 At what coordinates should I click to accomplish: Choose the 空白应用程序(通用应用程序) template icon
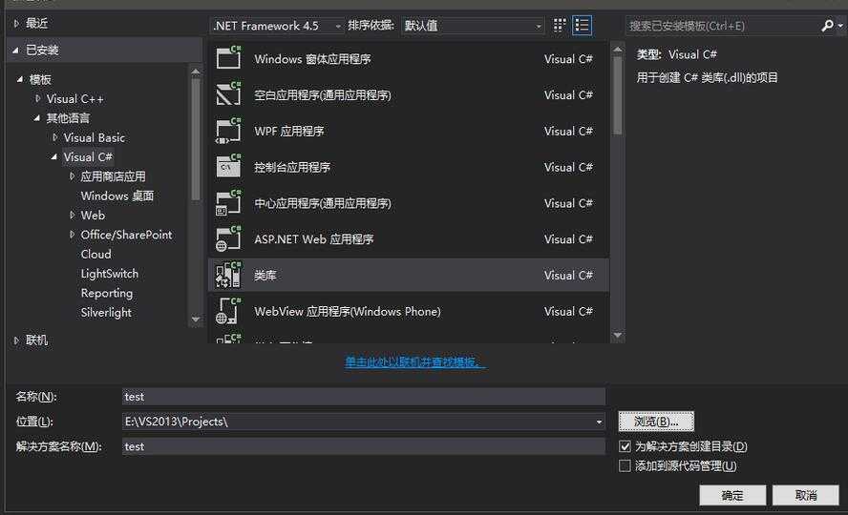click(228, 93)
